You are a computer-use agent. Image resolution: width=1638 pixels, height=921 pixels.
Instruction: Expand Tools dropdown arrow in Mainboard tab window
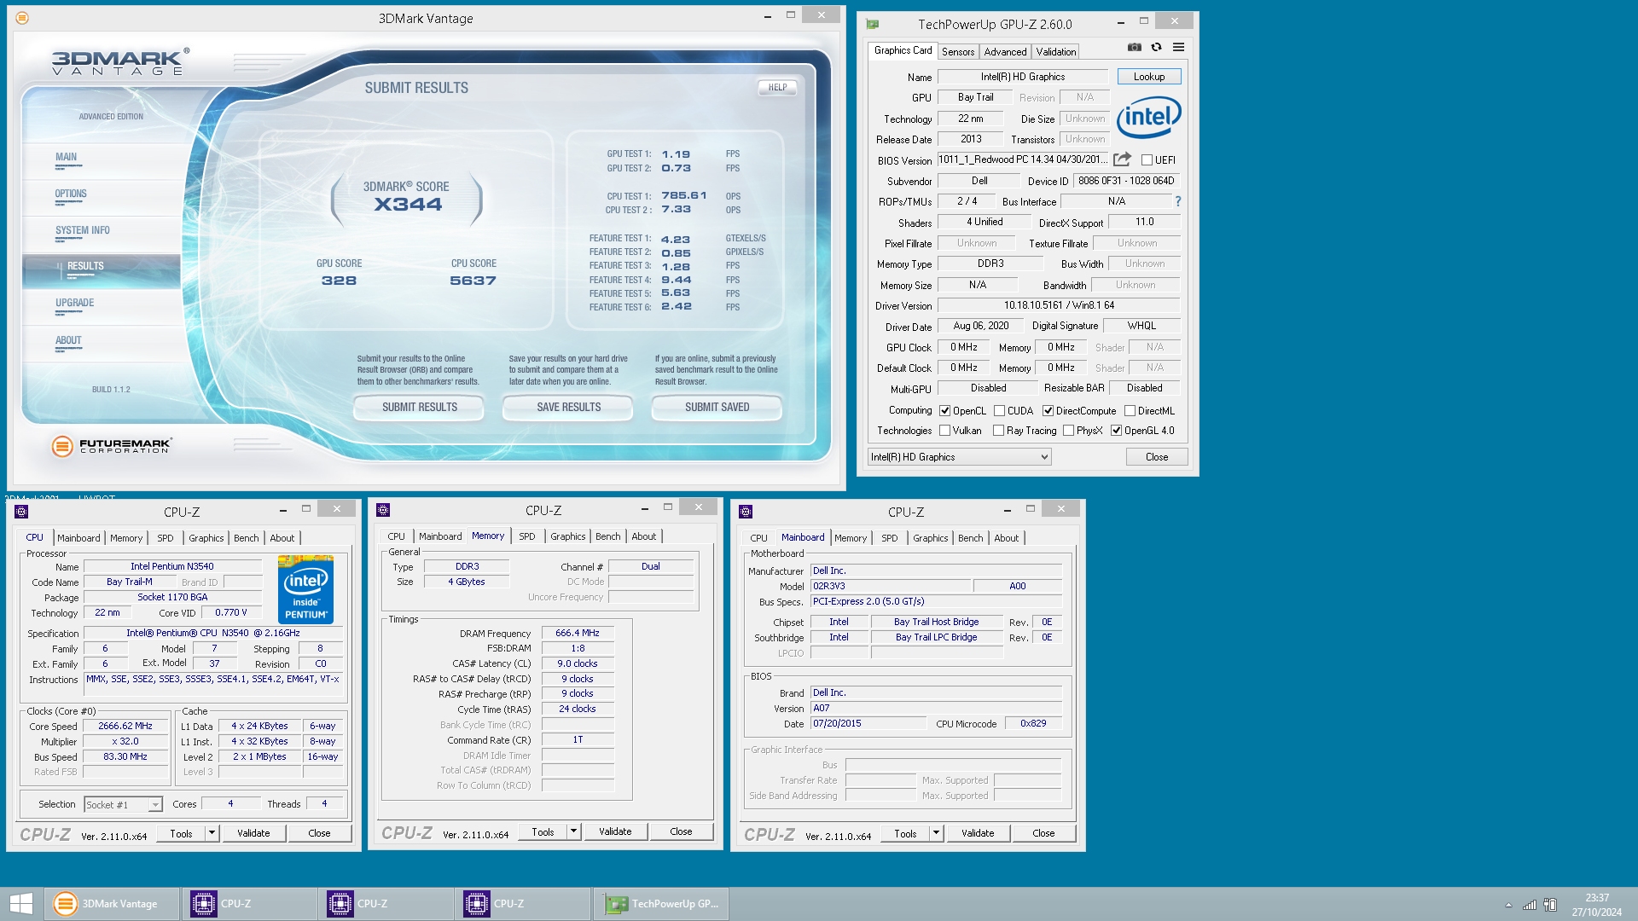936,833
